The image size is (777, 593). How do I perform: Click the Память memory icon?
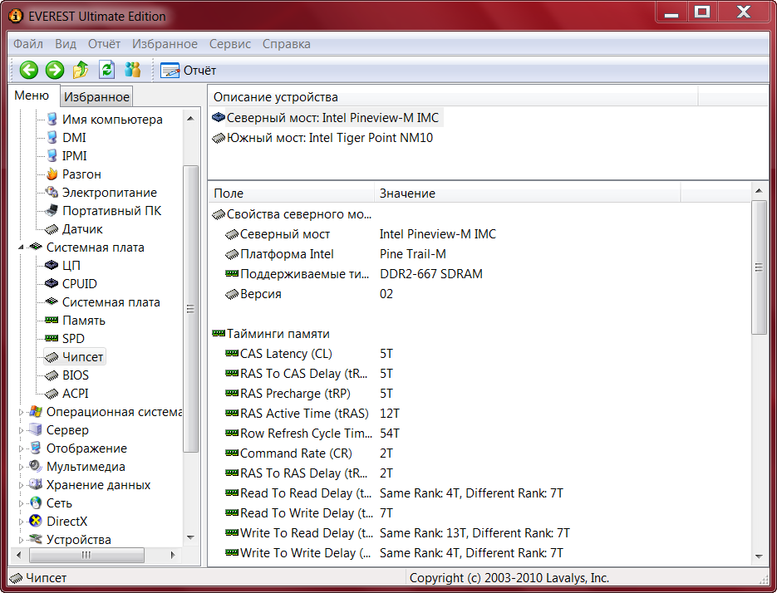(52, 321)
